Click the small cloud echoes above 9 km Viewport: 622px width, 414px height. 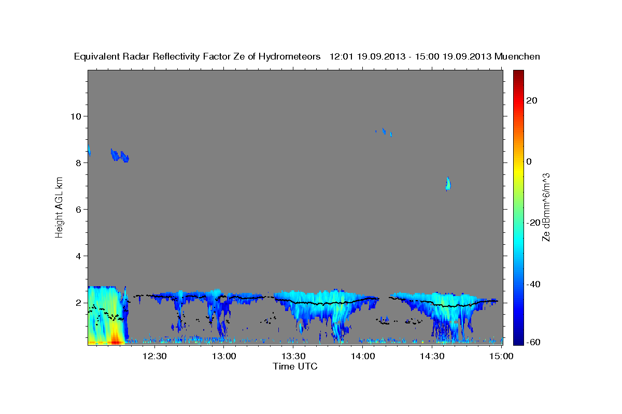click(384, 132)
